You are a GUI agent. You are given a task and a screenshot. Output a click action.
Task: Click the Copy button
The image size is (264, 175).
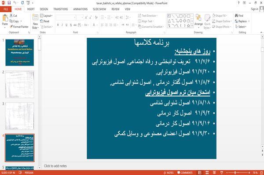coord(15,21)
